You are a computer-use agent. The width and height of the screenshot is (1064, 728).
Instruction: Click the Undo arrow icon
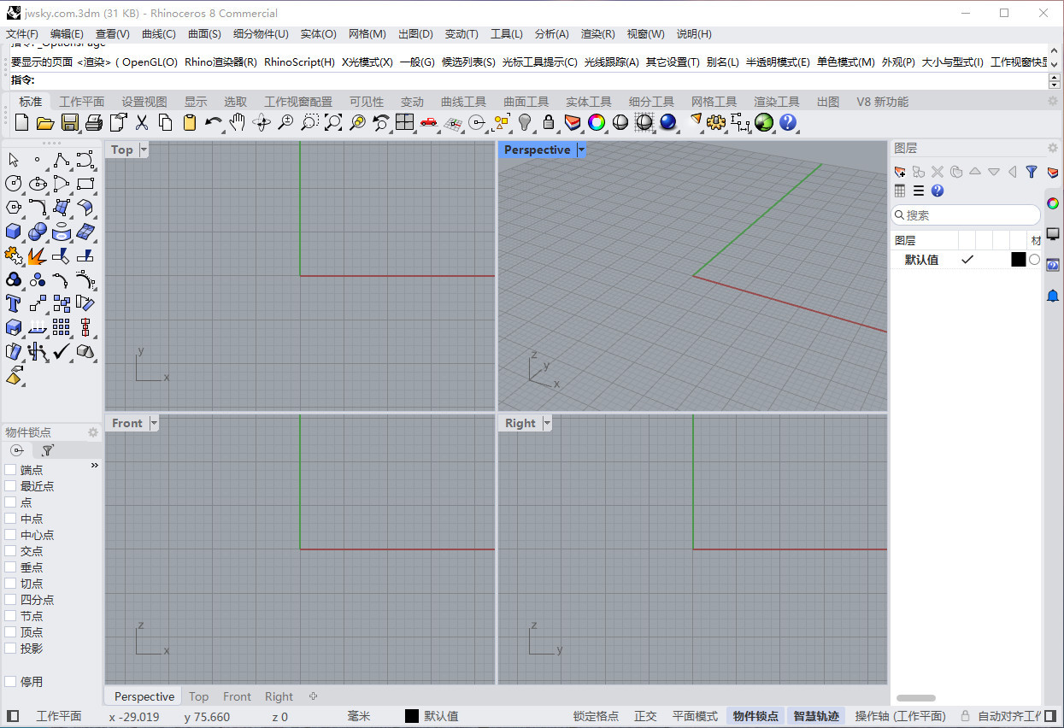point(213,122)
